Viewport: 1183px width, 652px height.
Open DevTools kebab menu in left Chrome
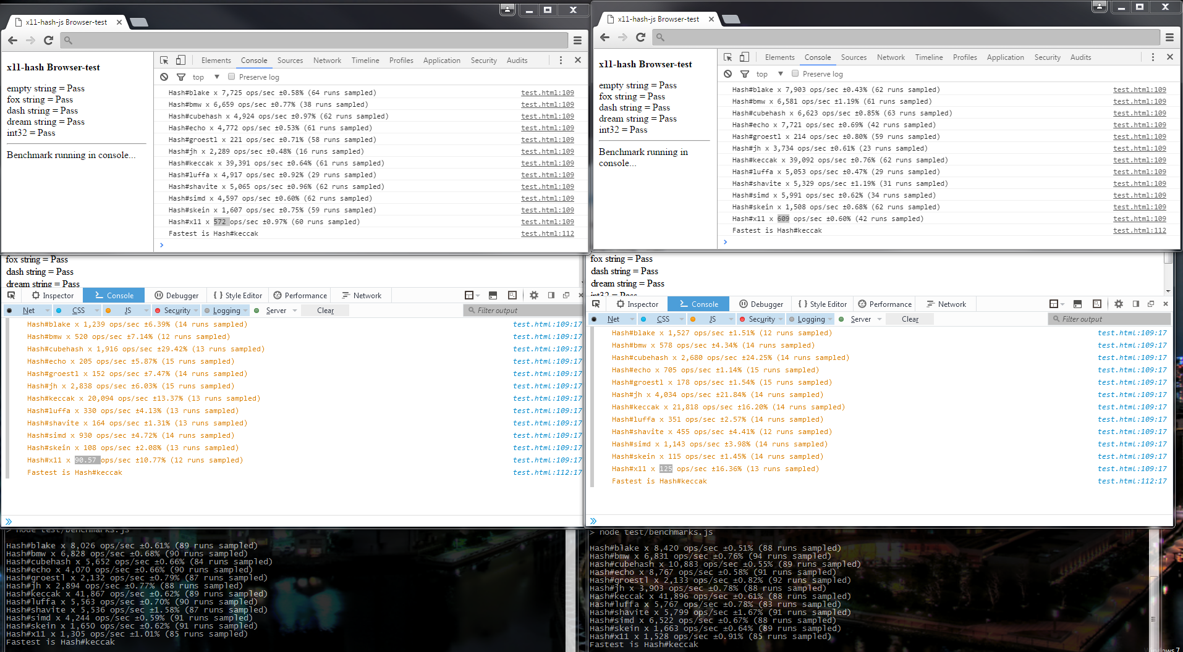click(x=561, y=60)
